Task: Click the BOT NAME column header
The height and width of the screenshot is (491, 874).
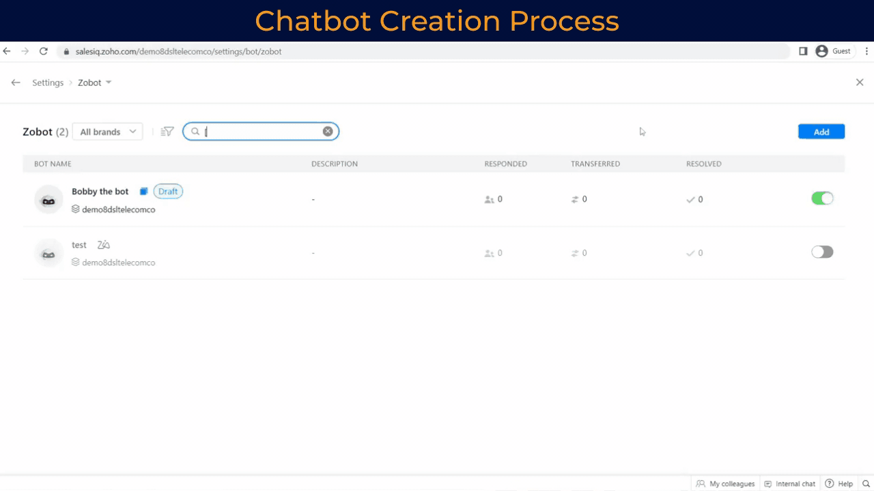Action: (x=53, y=164)
